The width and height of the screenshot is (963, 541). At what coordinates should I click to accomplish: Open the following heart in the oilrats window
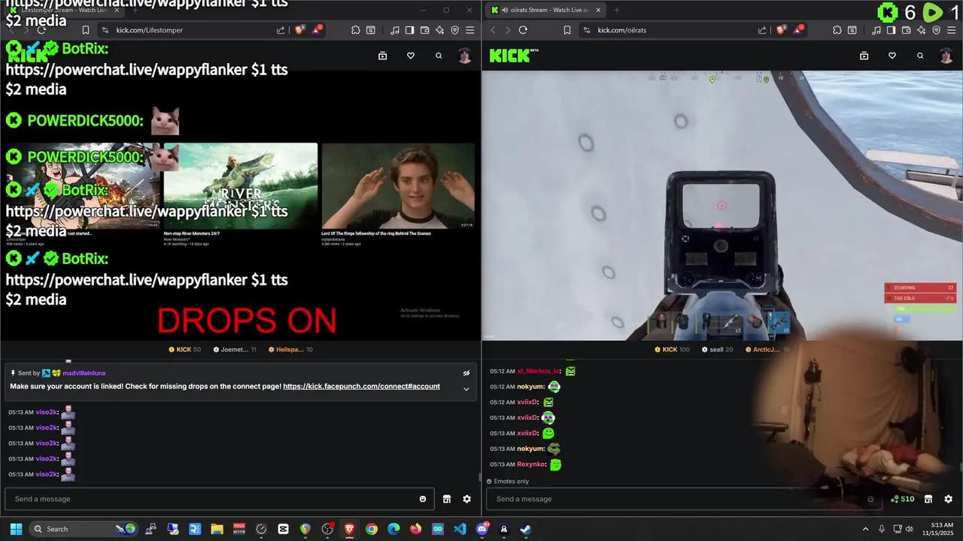892,56
